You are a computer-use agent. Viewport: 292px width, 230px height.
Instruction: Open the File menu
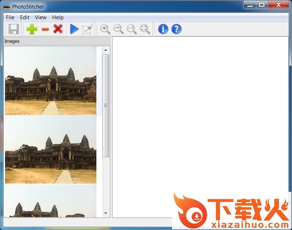[10, 17]
